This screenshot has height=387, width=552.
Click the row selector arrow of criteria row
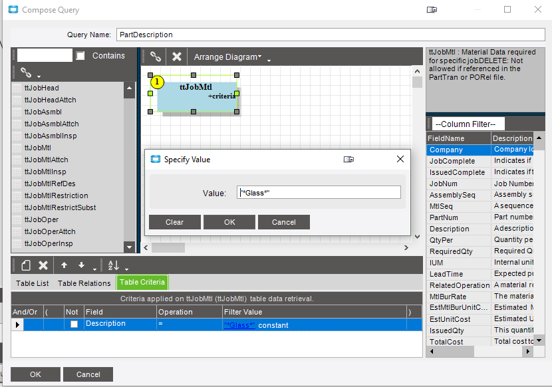tap(17, 324)
